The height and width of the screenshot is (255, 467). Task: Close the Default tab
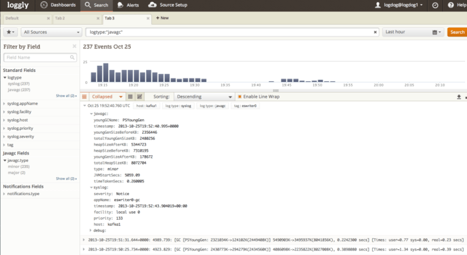[48, 19]
